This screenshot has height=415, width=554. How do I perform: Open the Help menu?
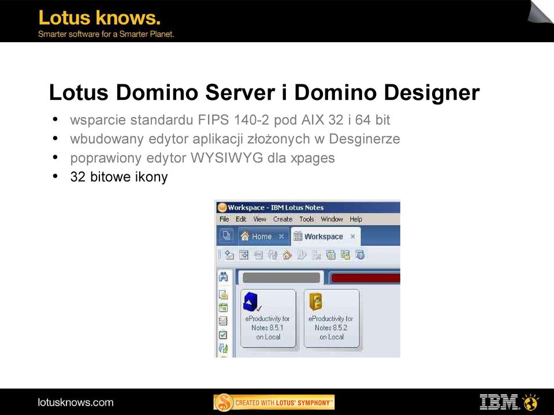356,219
